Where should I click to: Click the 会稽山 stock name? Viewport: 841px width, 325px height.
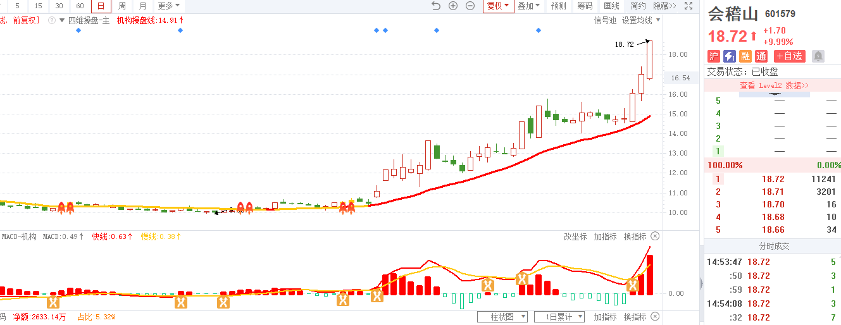click(733, 13)
